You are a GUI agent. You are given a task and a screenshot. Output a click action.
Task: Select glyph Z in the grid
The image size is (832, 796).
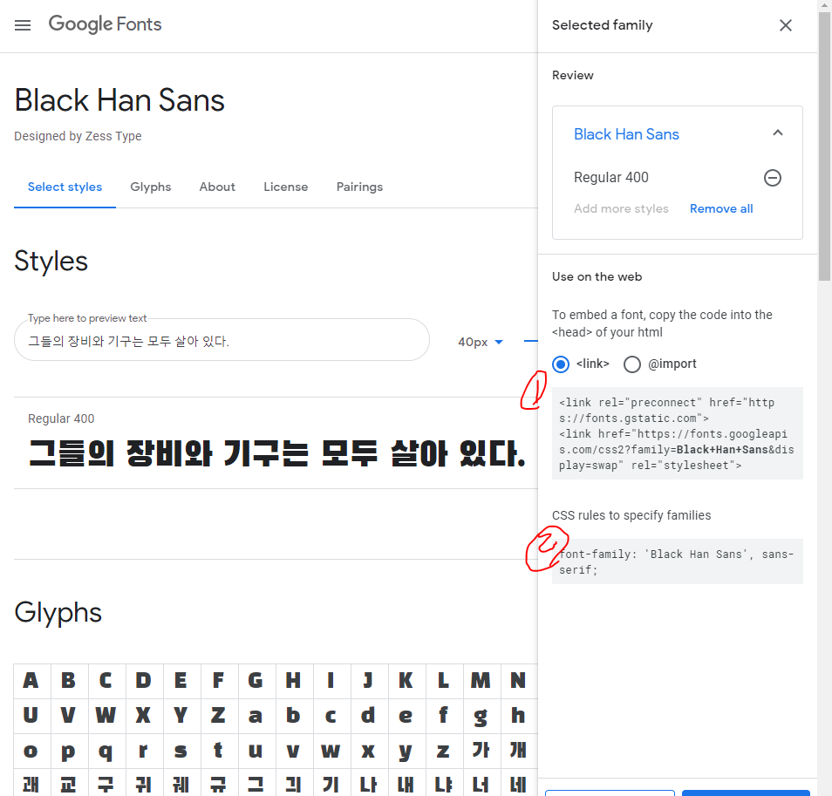pos(218,716)
